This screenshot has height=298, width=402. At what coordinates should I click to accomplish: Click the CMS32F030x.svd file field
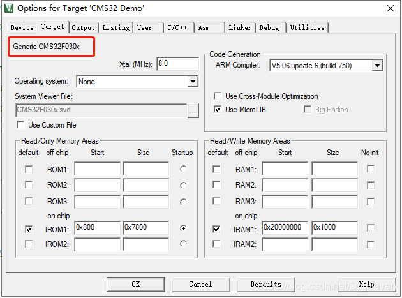[x=101, y=110]
